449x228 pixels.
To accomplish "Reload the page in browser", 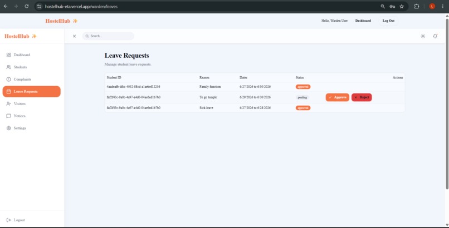I will pos(27,6).
